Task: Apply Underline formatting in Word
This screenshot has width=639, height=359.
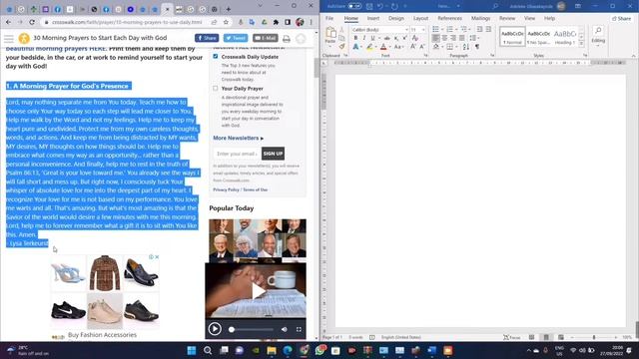Action: coord(372,38)
